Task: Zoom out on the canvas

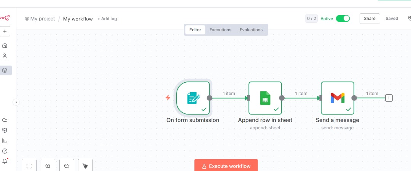Action: [x=67, y=166]
